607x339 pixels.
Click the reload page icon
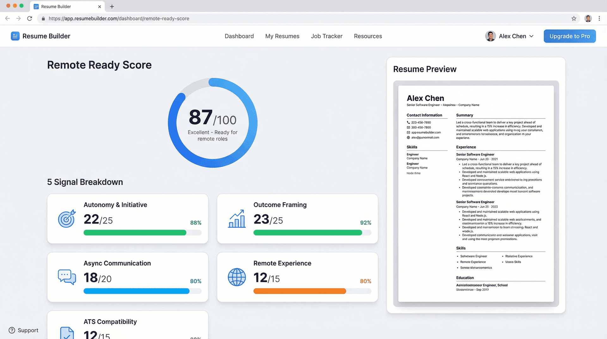pyautogui.click(x=30, y=18)
